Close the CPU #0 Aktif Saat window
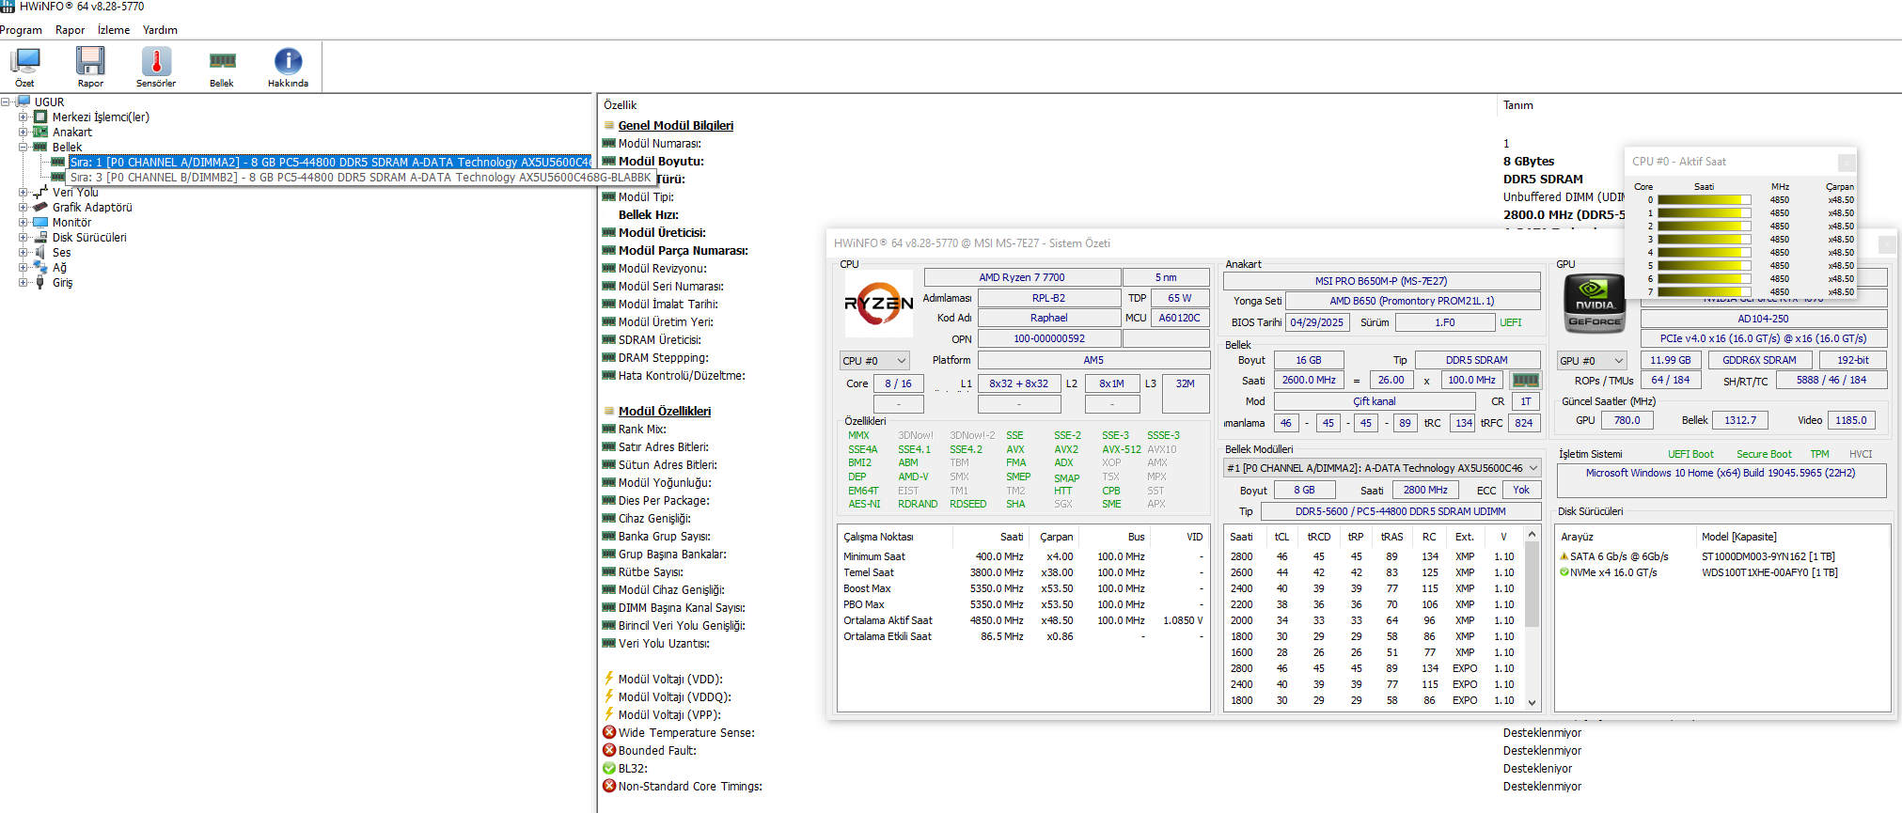The image size is (1902, 813). [x=1847, y=162]
